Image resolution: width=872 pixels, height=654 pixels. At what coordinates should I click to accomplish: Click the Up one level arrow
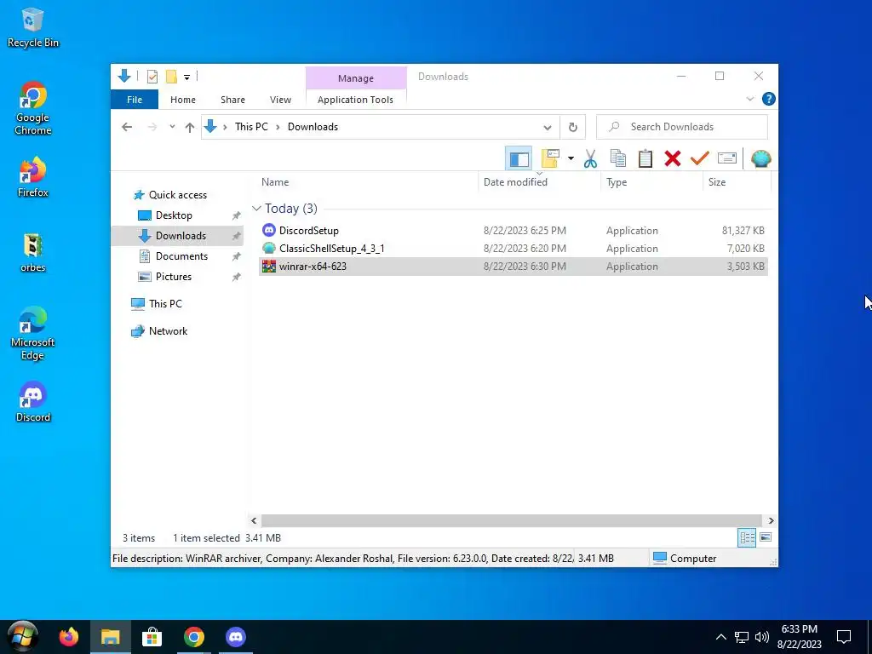click(x=190, y=128)
